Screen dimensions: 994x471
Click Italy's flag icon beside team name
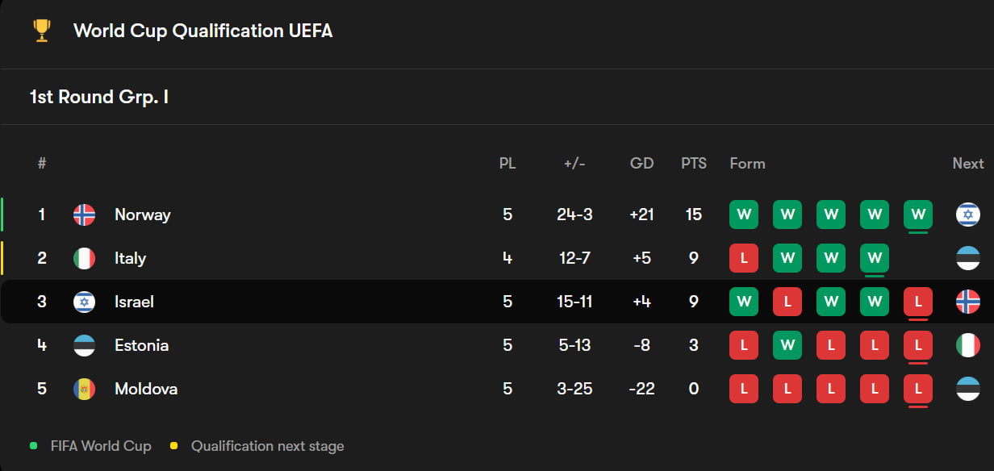(84, 258)
